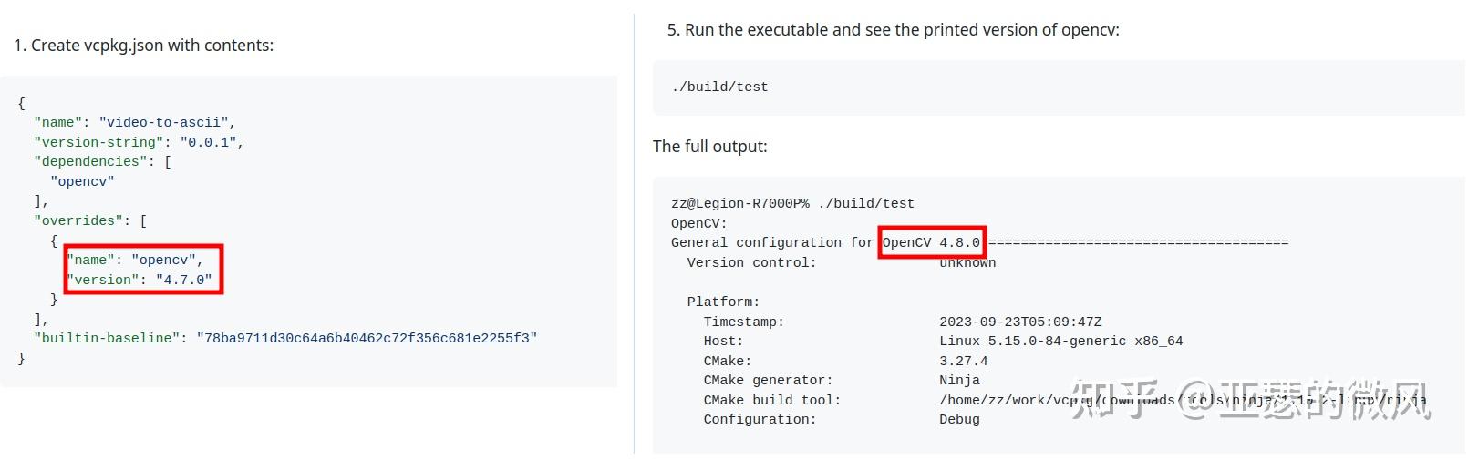This screenshot has width=1468, height=460.
Task: Click the 'Ninja' CMake generator value
Action: click(959, 380)
